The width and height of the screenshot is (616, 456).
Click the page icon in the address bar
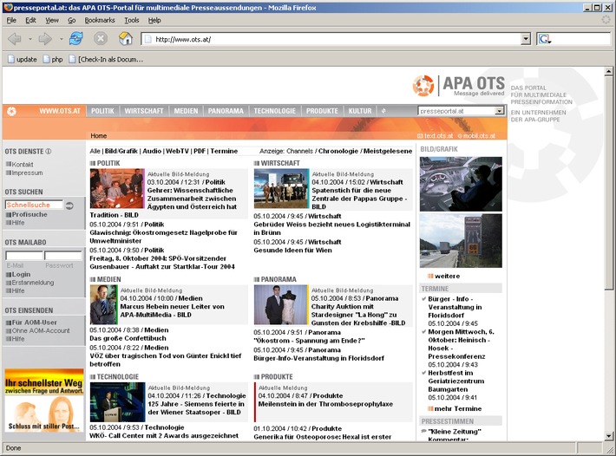(147, 39)
